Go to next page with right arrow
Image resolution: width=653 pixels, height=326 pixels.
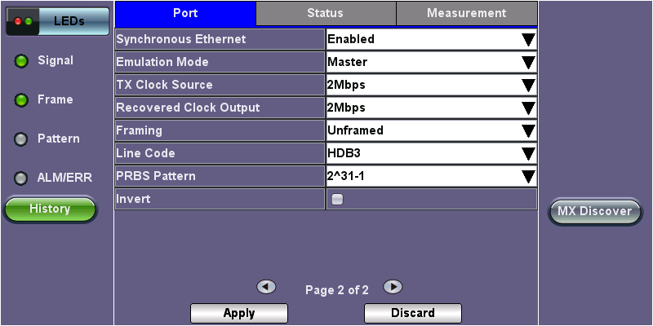click(x=393, y=287)
